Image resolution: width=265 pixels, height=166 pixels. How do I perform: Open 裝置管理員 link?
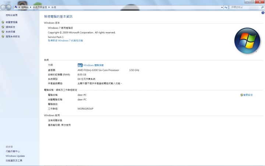(11, 22)
